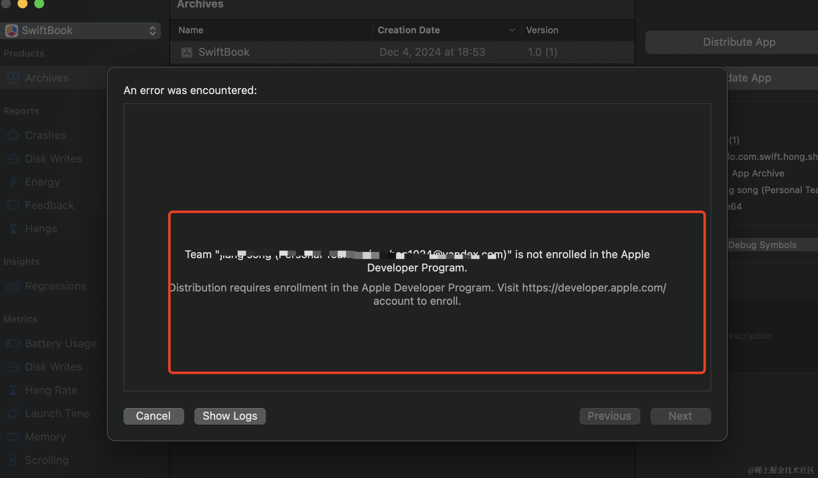Toggle the Creation Date sort chevron
The image size is (818, 478).
coord(512,30)
